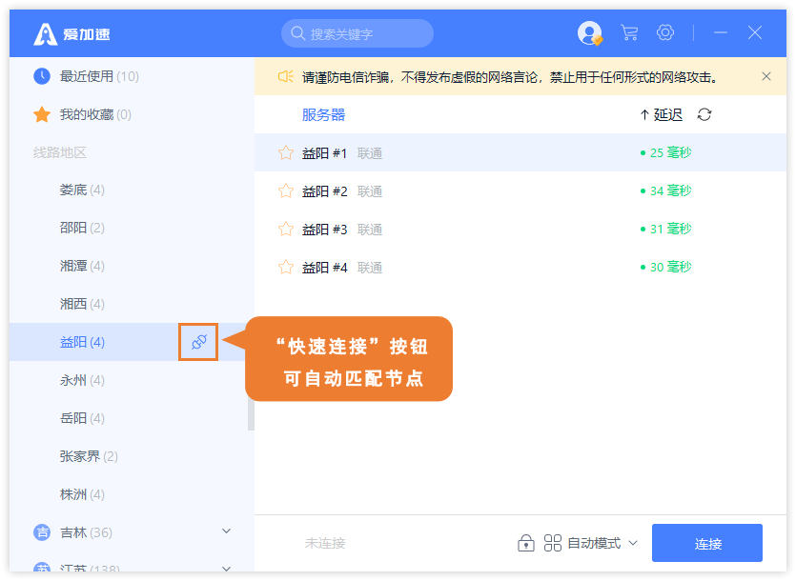Click the user avatar icon
The image size is (796, 581).
click(589, 33)
